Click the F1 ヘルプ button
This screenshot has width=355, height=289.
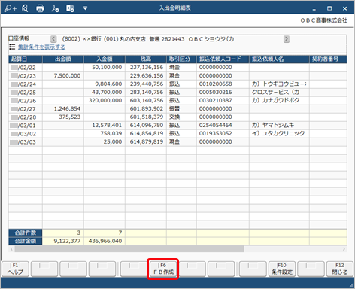pos(15,269)
